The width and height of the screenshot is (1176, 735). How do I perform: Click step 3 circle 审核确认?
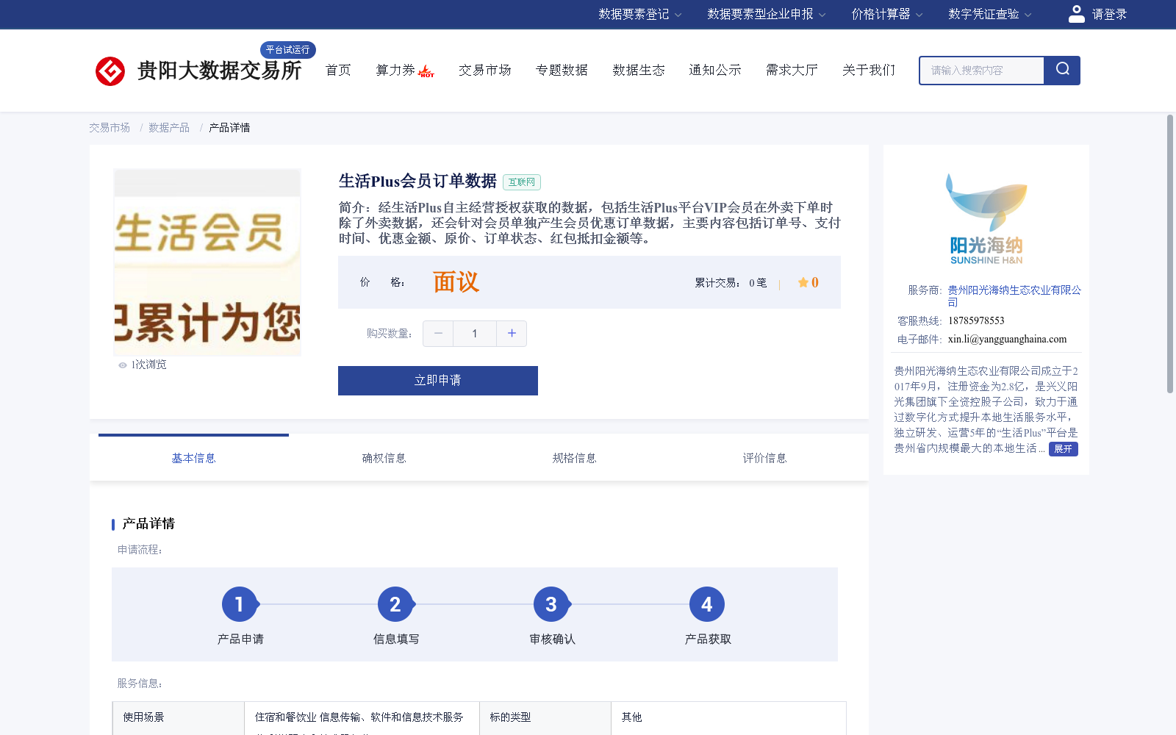(x=551, y=604)
